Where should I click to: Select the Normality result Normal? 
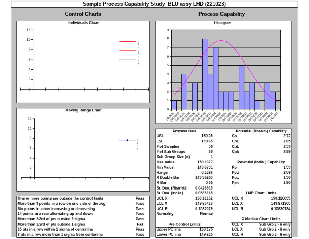(x=206, y=214)
